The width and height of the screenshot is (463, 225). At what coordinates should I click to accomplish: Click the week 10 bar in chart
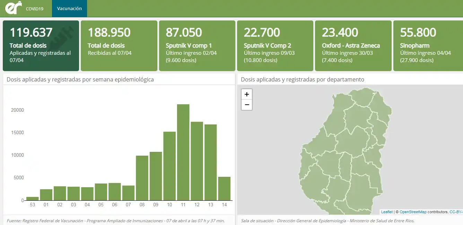click(x=169, y=166)
